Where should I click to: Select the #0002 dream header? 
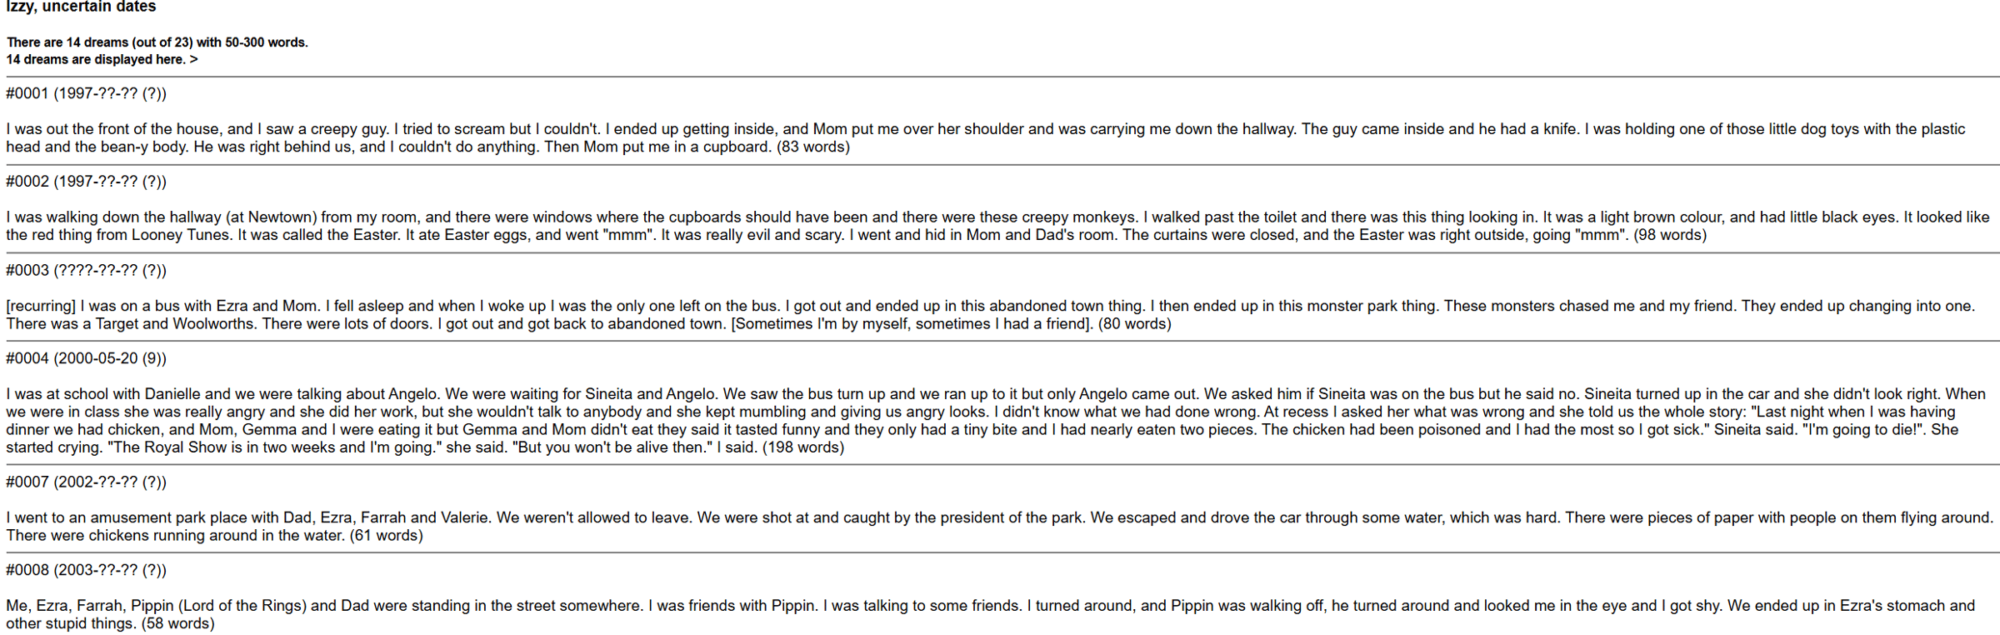[86, 182]
